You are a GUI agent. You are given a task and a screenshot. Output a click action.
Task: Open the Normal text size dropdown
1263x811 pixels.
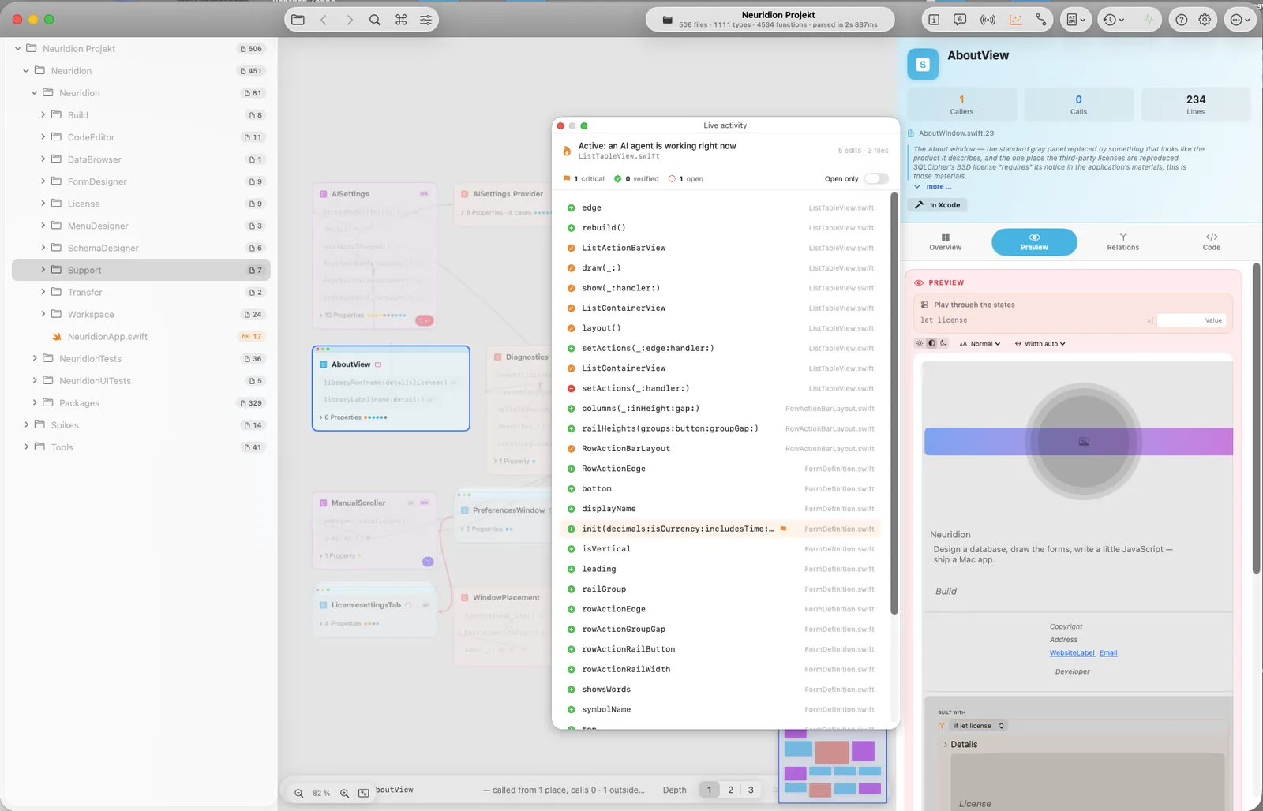(980, 344)
